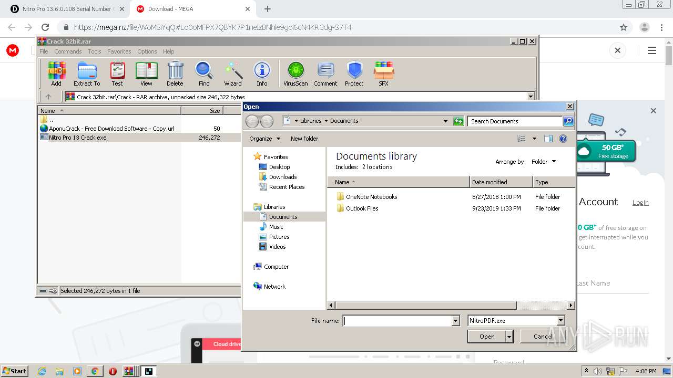Open a new Chrome tab

(x=268, y=9)
